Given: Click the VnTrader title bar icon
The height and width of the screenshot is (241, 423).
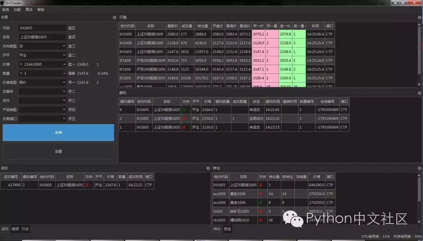Looking at the screenshot, I should point(3,3).
